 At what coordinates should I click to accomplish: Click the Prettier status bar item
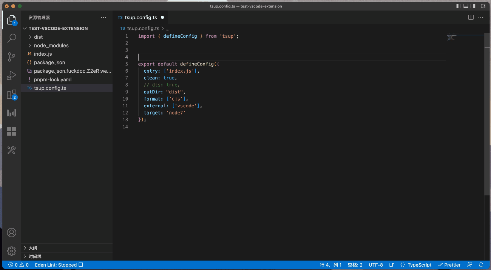449,265
